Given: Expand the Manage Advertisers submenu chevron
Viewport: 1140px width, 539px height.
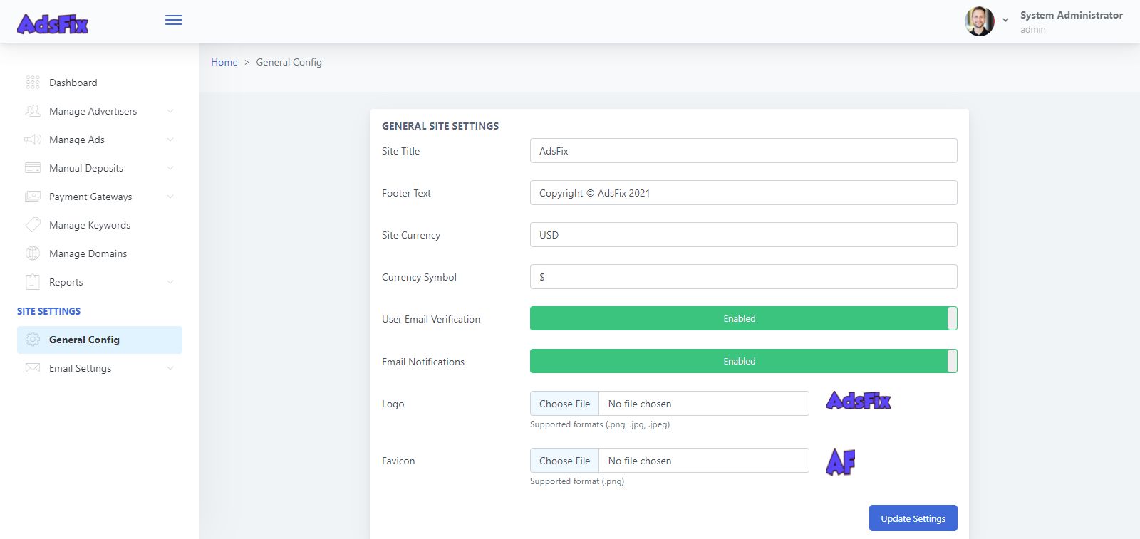Looking at the screenshot, I should (170, 111).
